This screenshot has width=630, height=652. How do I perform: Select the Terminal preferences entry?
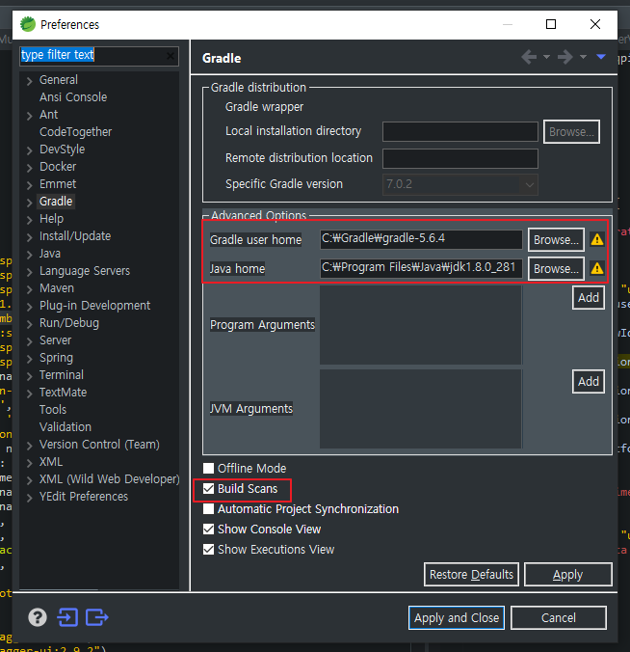coord(62,375)
